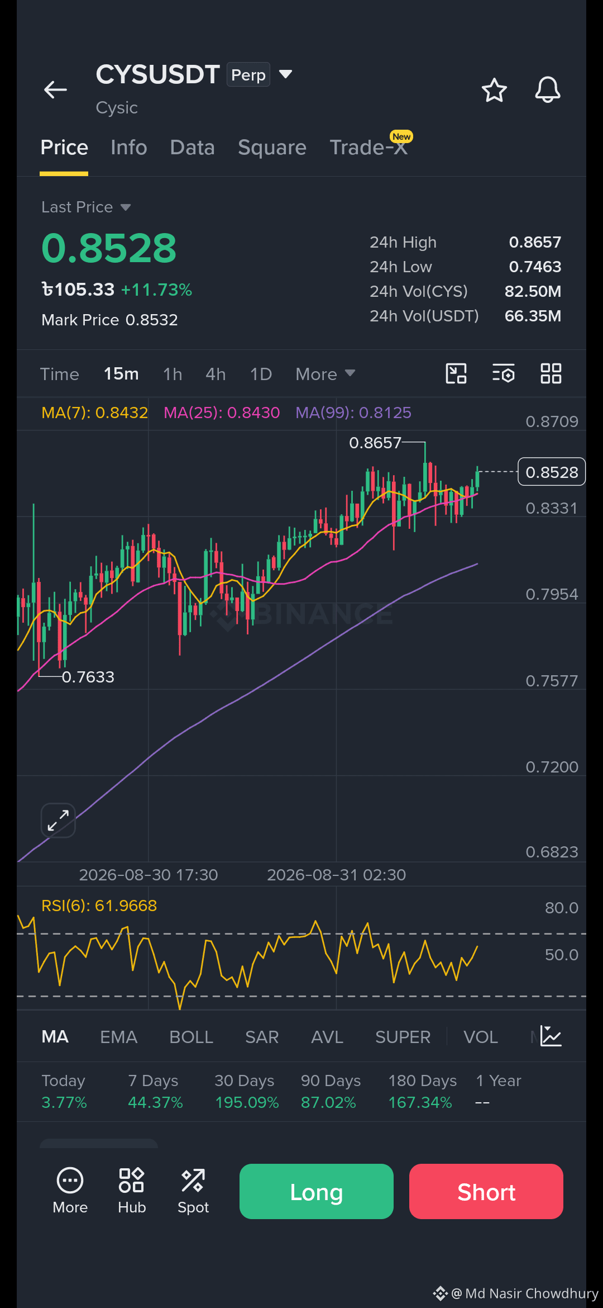Tap the Mark Price 0.8532 text

click(x=109, y=320)
